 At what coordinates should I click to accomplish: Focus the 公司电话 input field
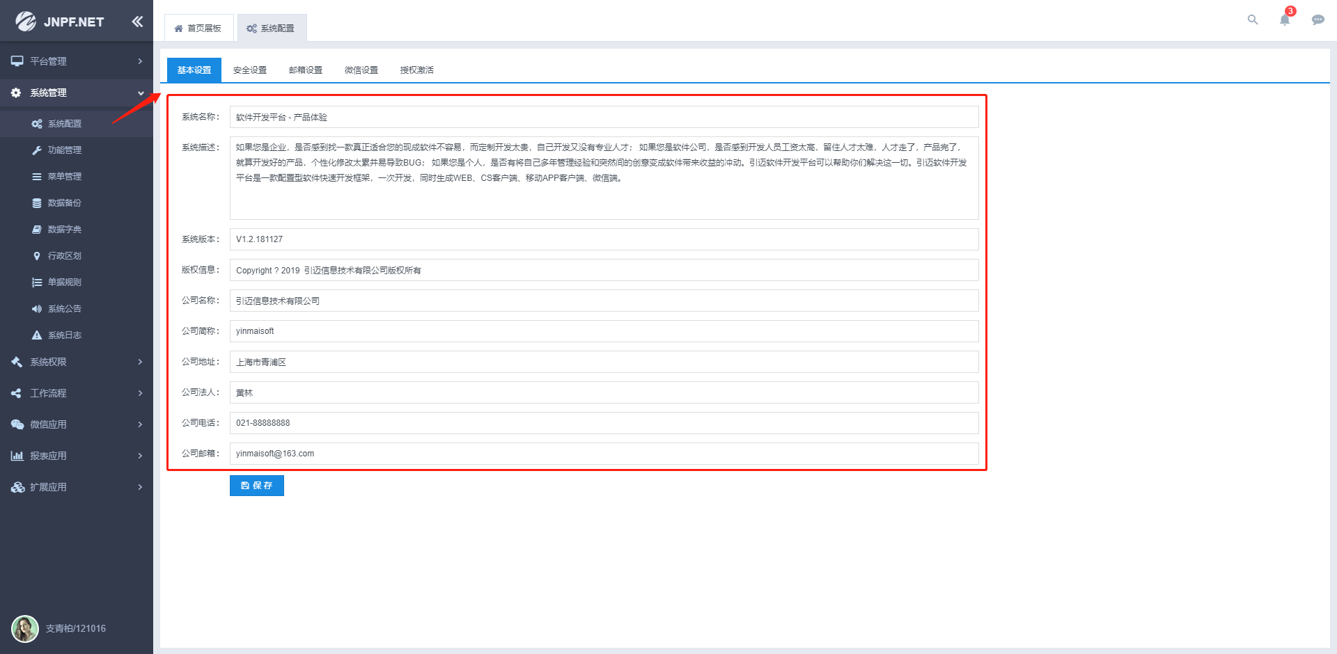click(604, 423)
